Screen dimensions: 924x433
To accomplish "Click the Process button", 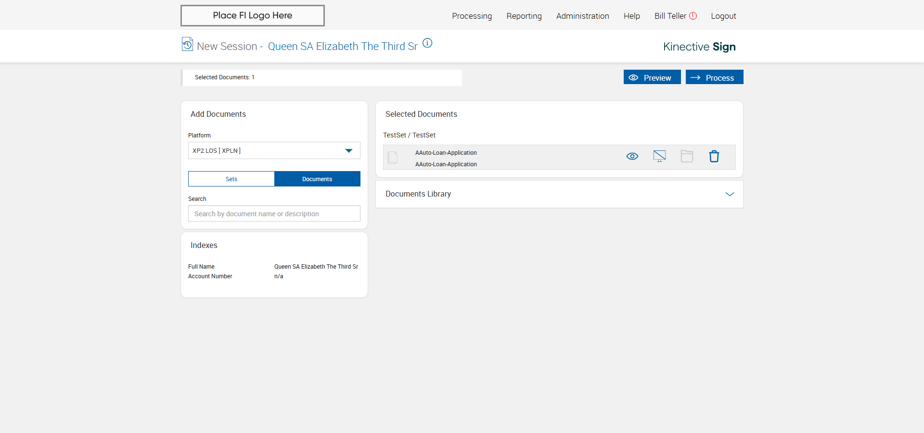I will tap(714, 77).
